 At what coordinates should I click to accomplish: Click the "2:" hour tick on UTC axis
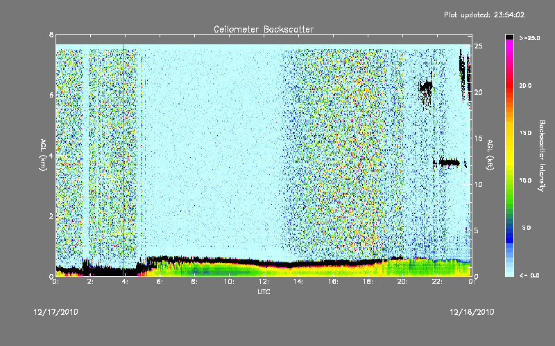coord(91,282)
